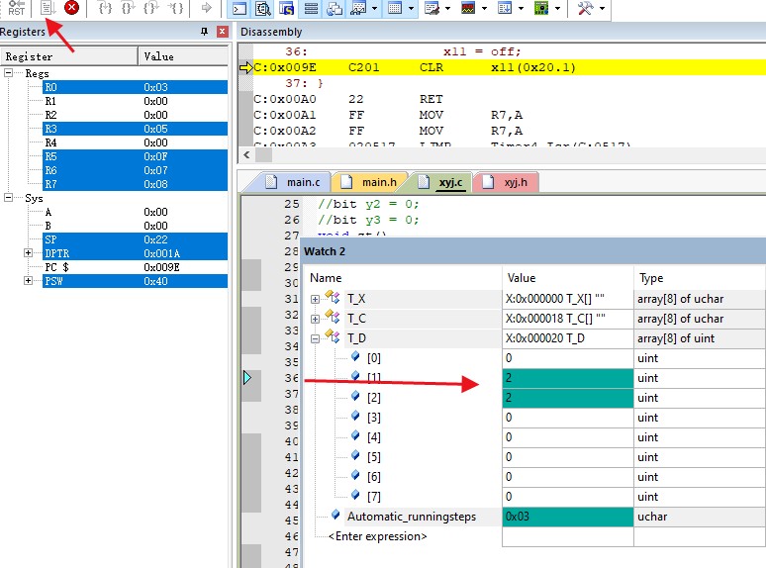The image size is (766, 568).
Task: Click the T_D watch variable name
Action: (356, 338)
